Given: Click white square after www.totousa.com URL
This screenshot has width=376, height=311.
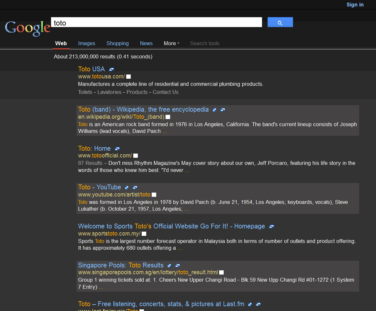Looking at the screenshot, I should point(128,77).
